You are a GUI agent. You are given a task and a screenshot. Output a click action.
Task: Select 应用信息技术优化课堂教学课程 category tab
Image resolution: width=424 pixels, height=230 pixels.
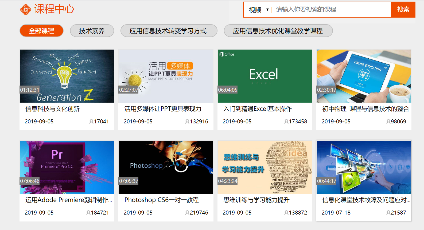click(278, 31)
